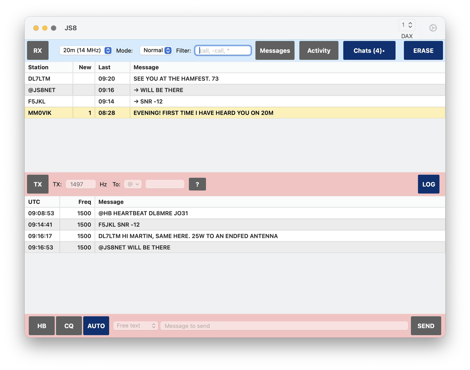This screenshot has width=470, height=370.
Task: Click the message SEE YOU AT THE HAMFEST. 73
Action: (x=176, y=79)
